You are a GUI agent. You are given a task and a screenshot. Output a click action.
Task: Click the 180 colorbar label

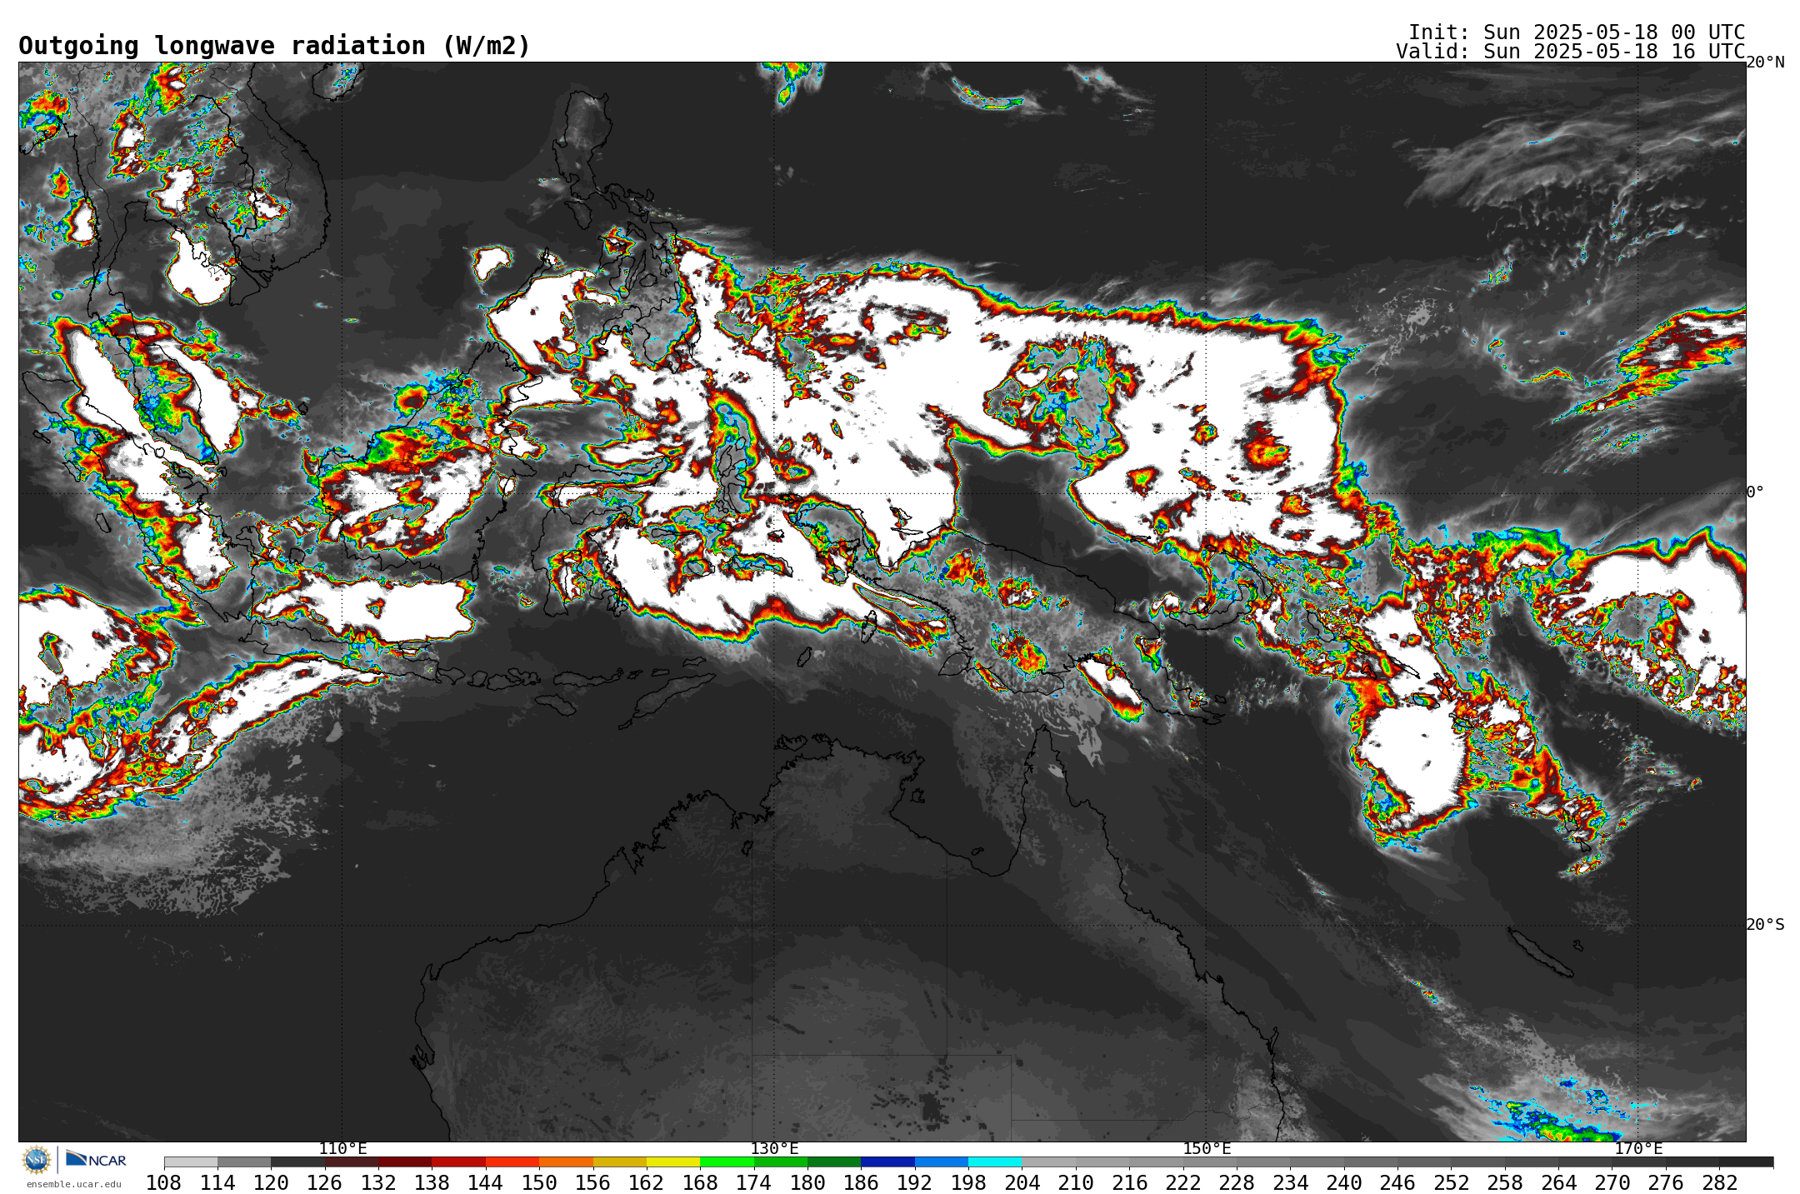807,1183
